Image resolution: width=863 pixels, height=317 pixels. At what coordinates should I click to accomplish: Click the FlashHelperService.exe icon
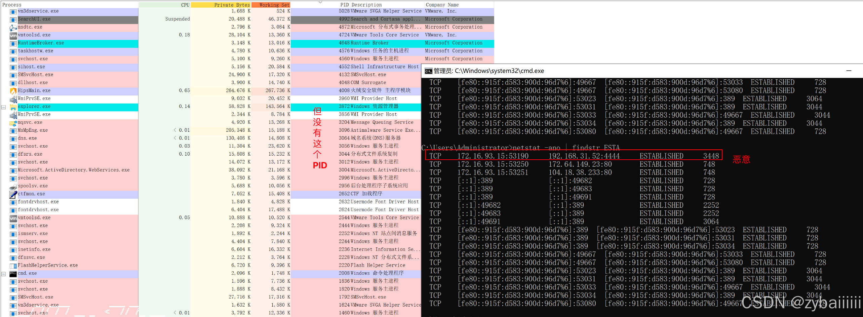[x=13, y=266]
